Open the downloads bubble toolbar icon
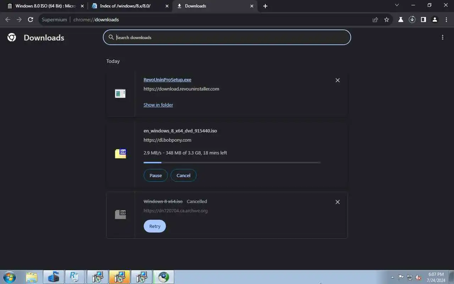Screen dimensions: 454x284 tap(412, 20)
